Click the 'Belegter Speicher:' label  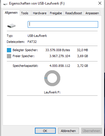[25, 50]
